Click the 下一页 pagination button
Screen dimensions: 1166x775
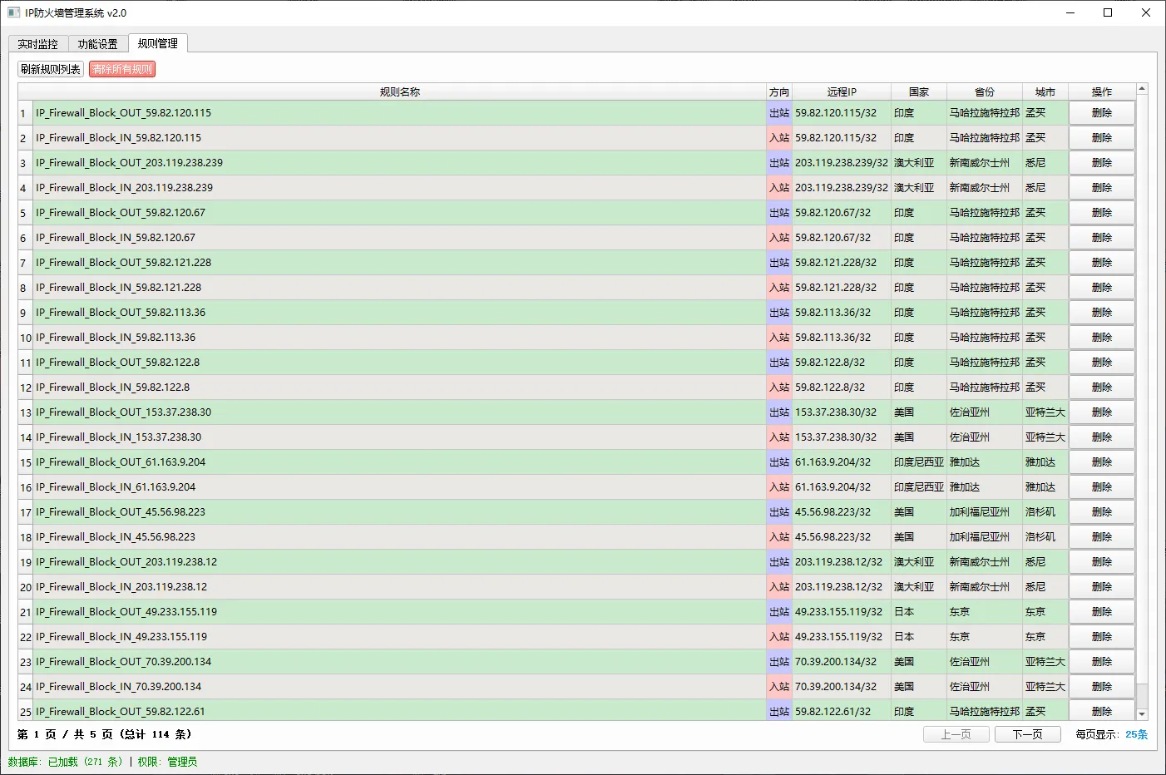(x=1027, y=734)
